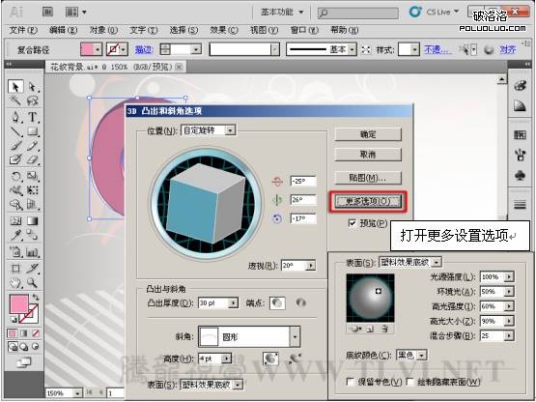Open the Swatches grid panel icon
This screenshot has height=402, width=536.
tap(520, 134)
